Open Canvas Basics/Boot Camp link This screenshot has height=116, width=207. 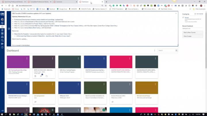click(x=33, y=28)
